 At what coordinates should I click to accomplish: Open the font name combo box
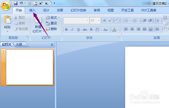[x=76, y=20]
